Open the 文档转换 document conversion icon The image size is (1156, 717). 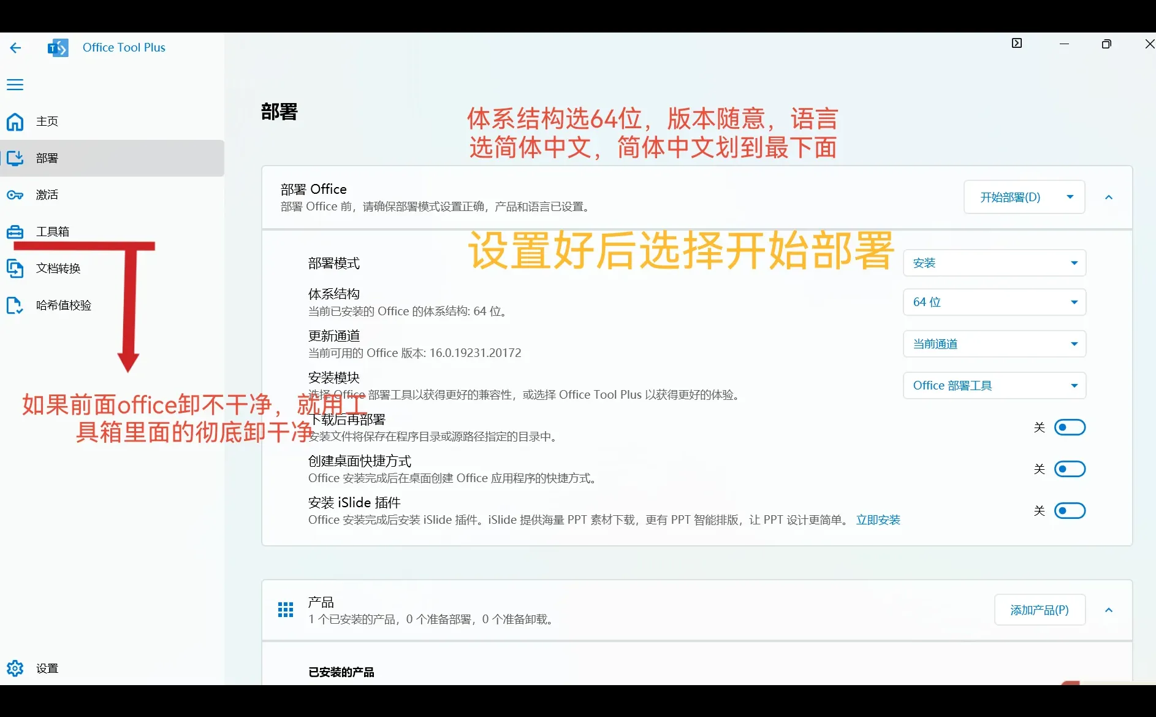tap(15, 268)
